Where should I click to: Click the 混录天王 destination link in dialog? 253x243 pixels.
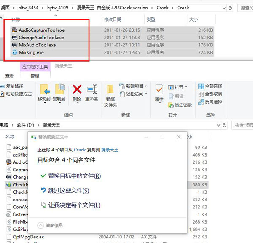pyautogui.click(x=110, y=150)
